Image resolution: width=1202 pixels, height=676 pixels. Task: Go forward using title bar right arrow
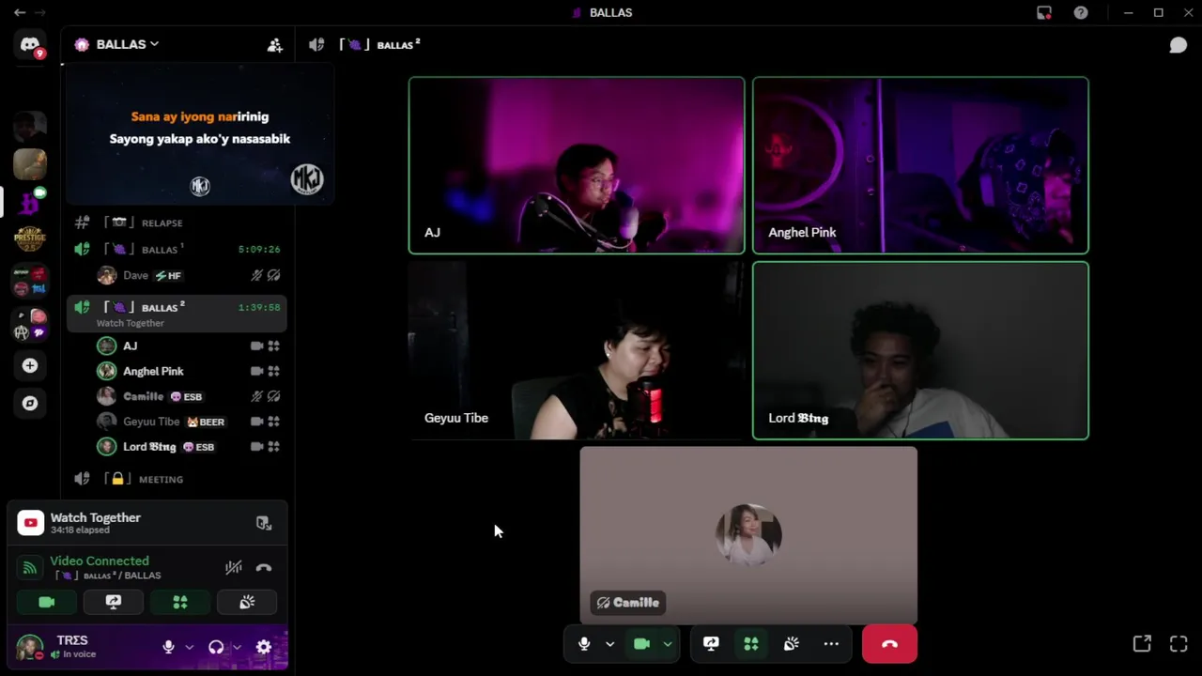point(41,12)
